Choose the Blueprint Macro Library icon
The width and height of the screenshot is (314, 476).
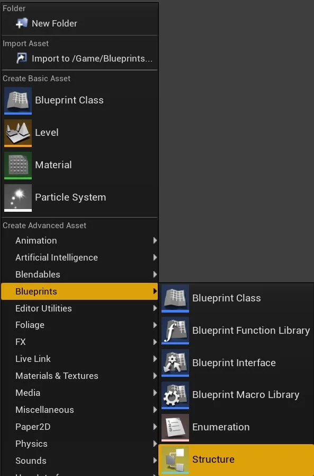[175, 395]
